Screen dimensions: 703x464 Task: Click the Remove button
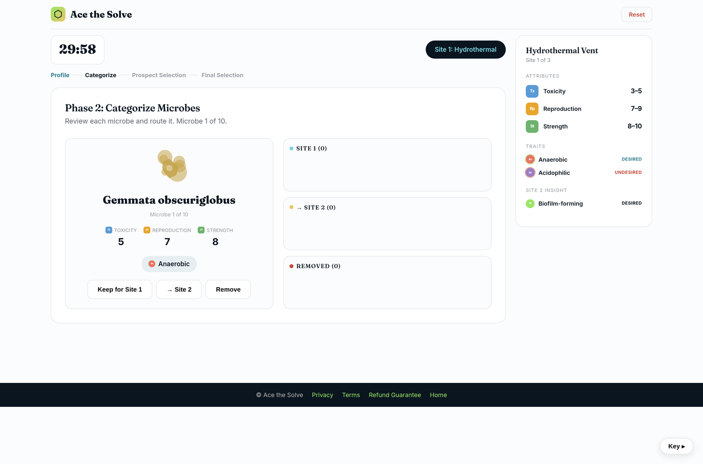click(228, 289)
